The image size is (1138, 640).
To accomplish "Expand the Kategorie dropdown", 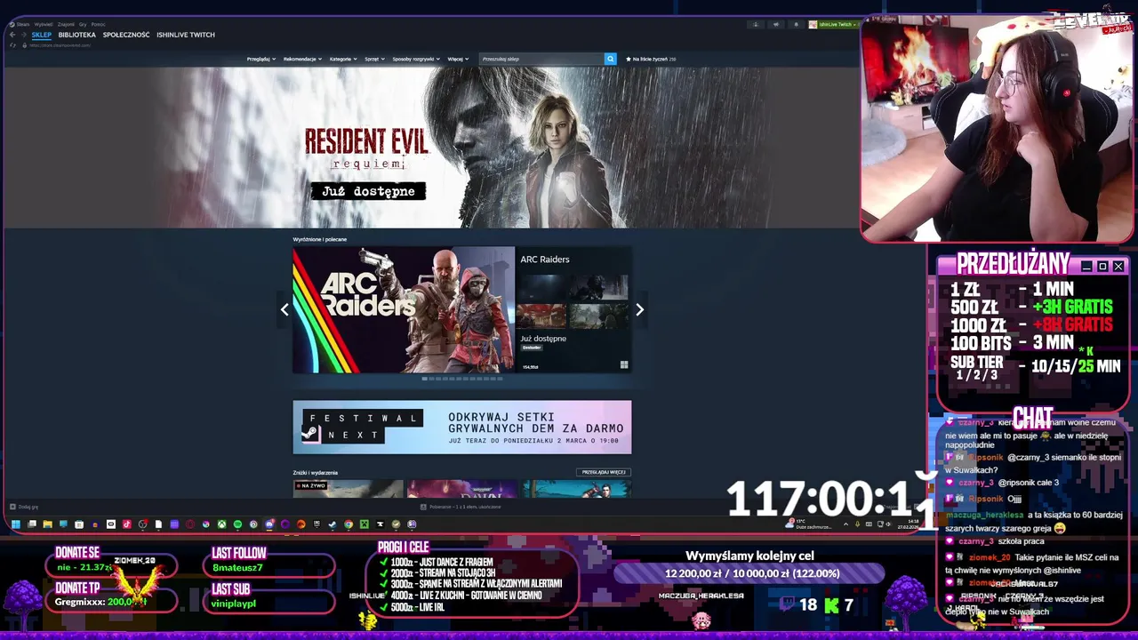I will pyautogui.click(x=343, y=59).
